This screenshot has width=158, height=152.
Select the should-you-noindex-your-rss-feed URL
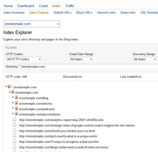(57, 131)
